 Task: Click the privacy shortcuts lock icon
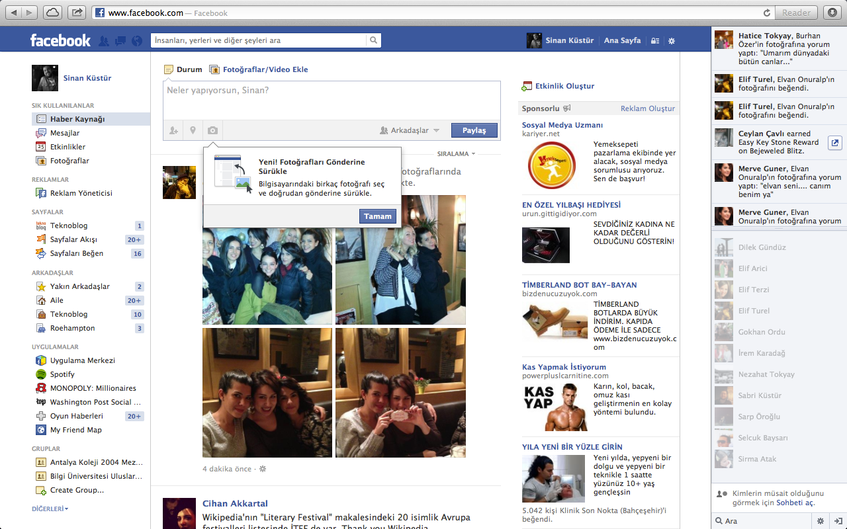click(655, 41)
